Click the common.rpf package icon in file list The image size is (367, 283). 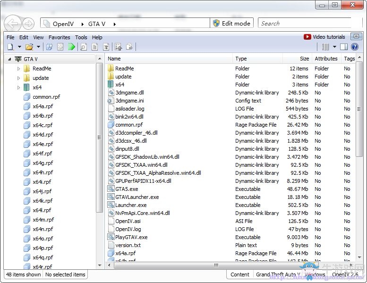coord(111,125)
